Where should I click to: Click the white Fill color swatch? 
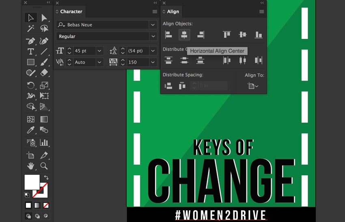(32, 181)
